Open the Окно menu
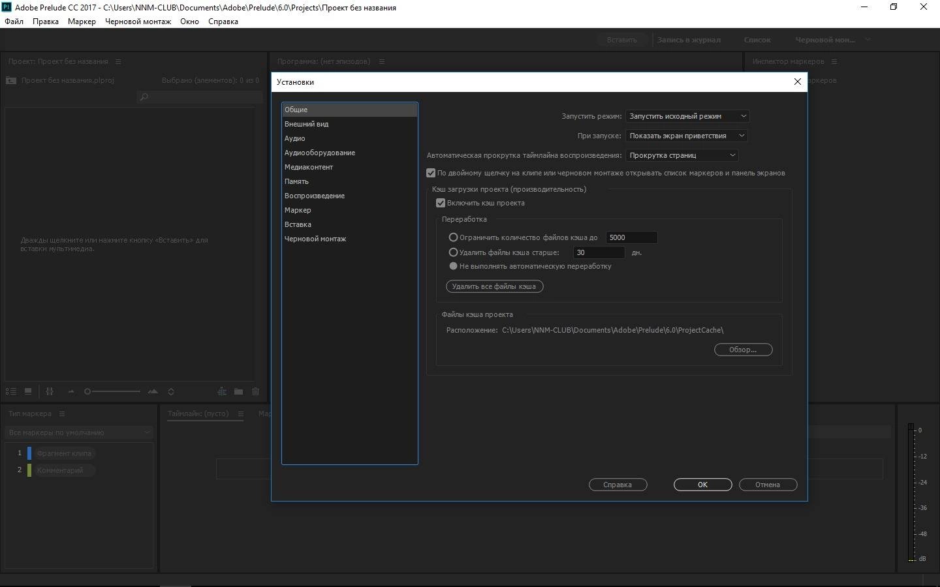Viewport: 940px width, 587px height. pyautogui.click(x=189, y=22)
